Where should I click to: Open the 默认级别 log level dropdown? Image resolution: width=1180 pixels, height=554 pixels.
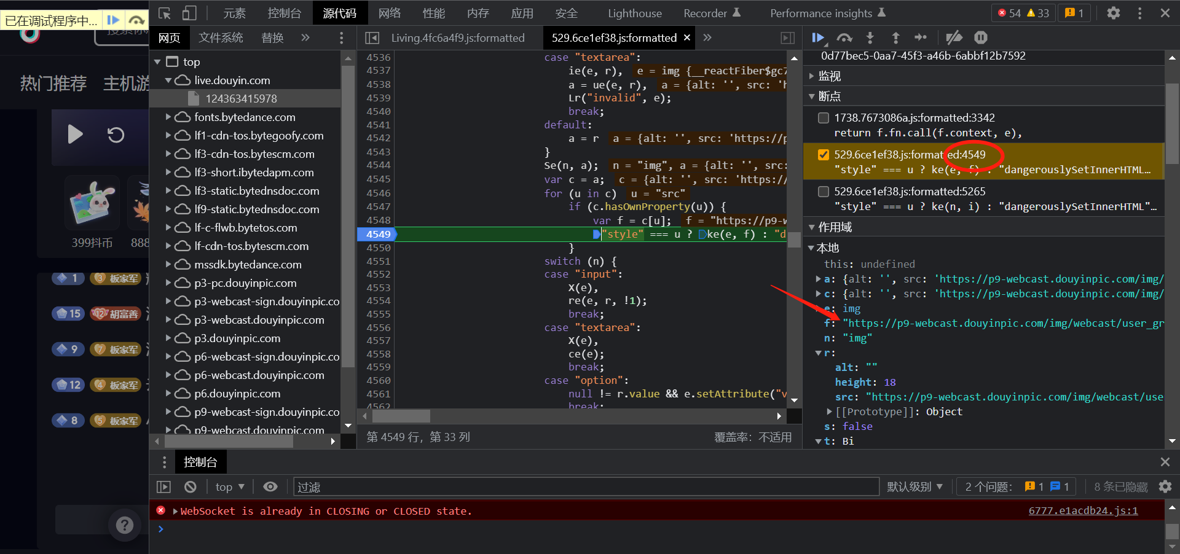914,487
